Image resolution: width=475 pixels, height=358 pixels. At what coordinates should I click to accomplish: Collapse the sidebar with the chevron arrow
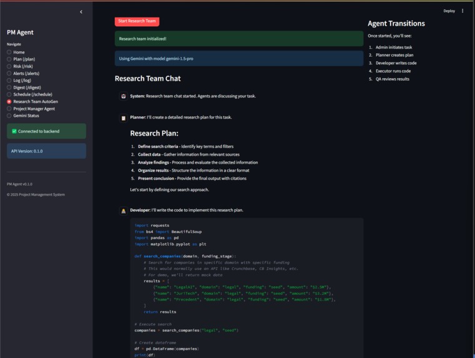click(81, 12)
